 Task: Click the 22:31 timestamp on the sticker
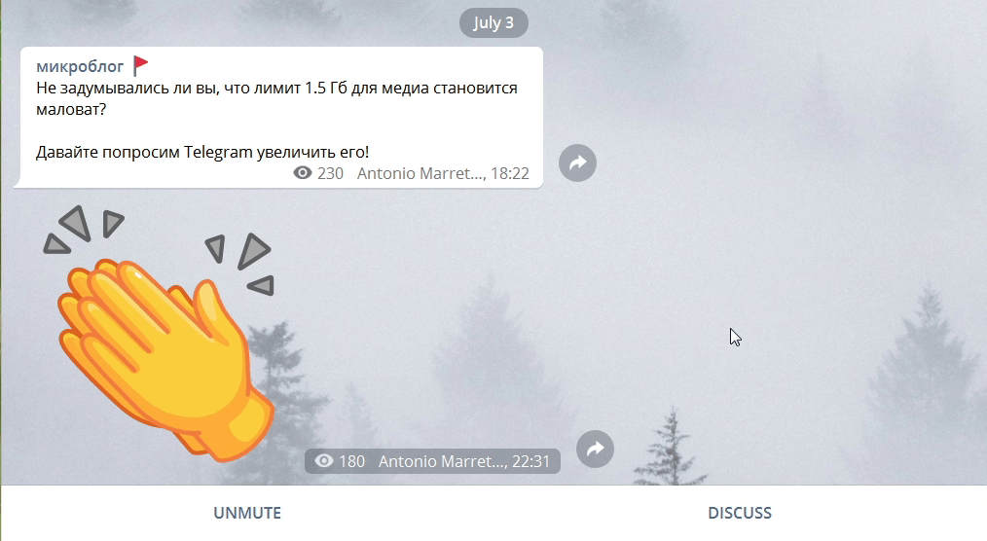point(531,462)
